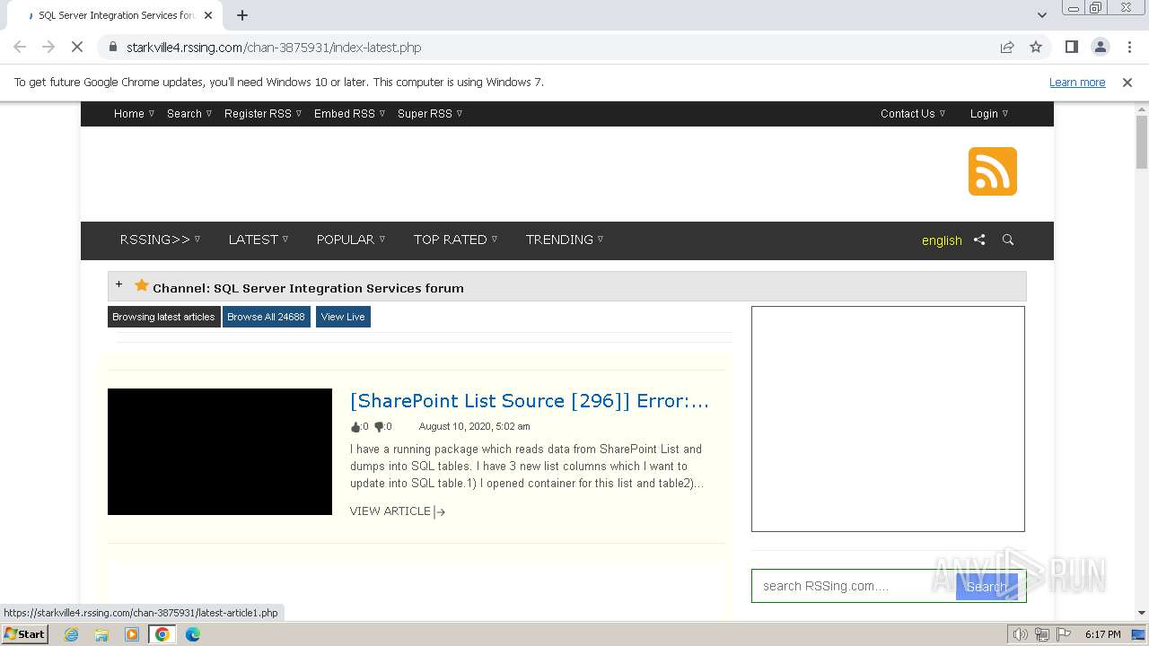The image size is (1149, 646).
Task: Open the share icon in dark navbar
Action: [x=979, y=240]
